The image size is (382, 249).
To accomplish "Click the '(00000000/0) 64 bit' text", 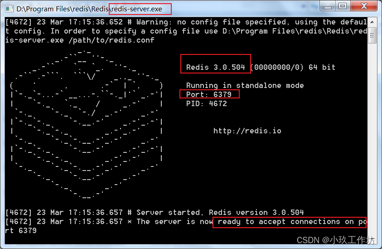I will [293, 67].
